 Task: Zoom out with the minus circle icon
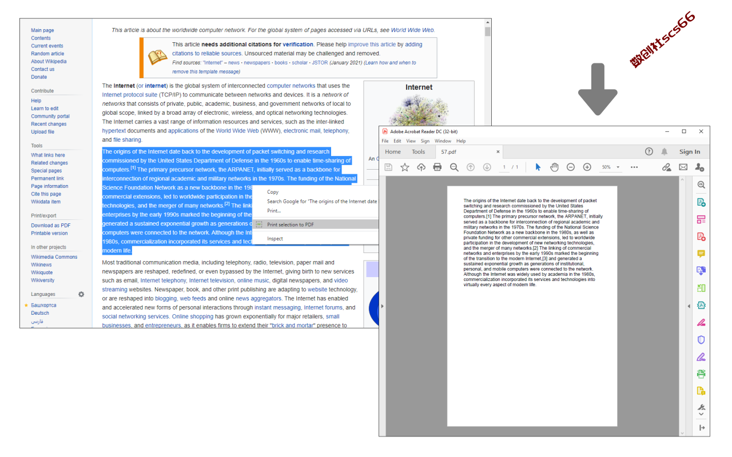(x=571, y=167)
